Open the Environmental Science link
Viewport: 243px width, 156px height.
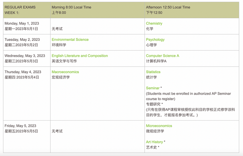(70, 40)
